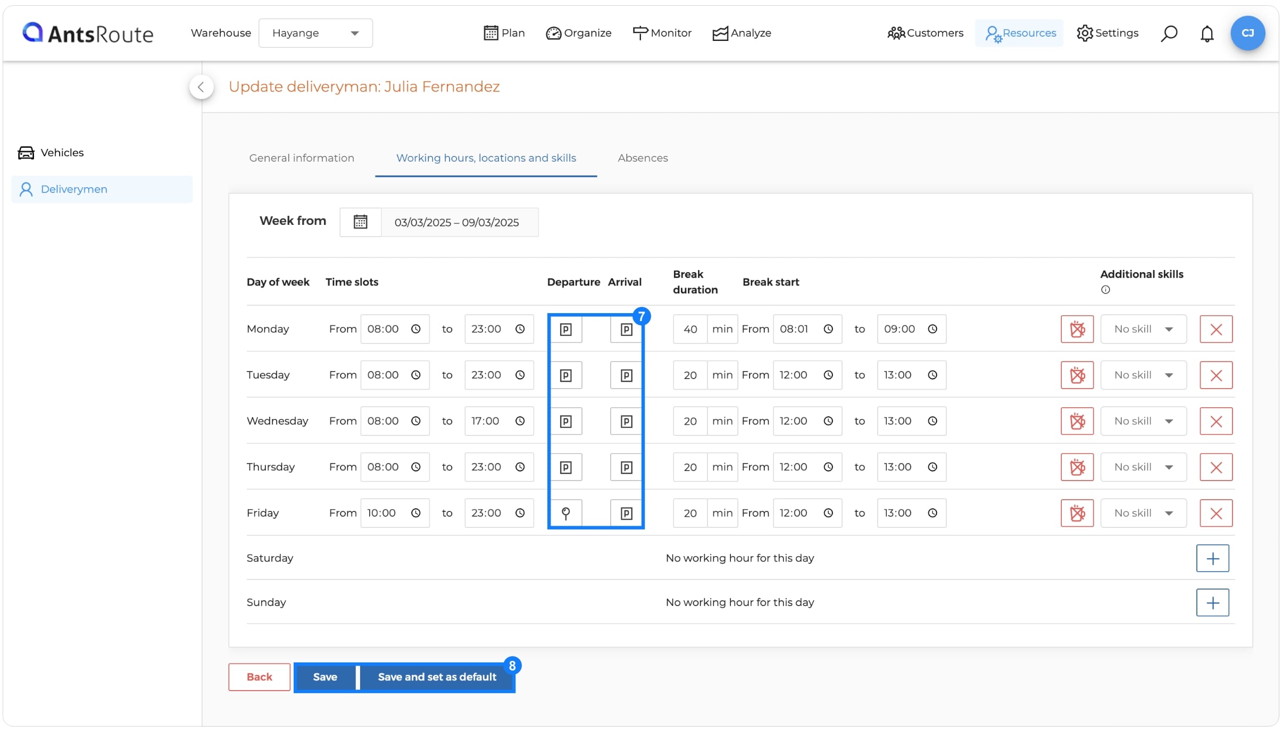This screenshot has height=731, width=1282.
Task: Open the search magnifier icon
Action: (1169, 33)
